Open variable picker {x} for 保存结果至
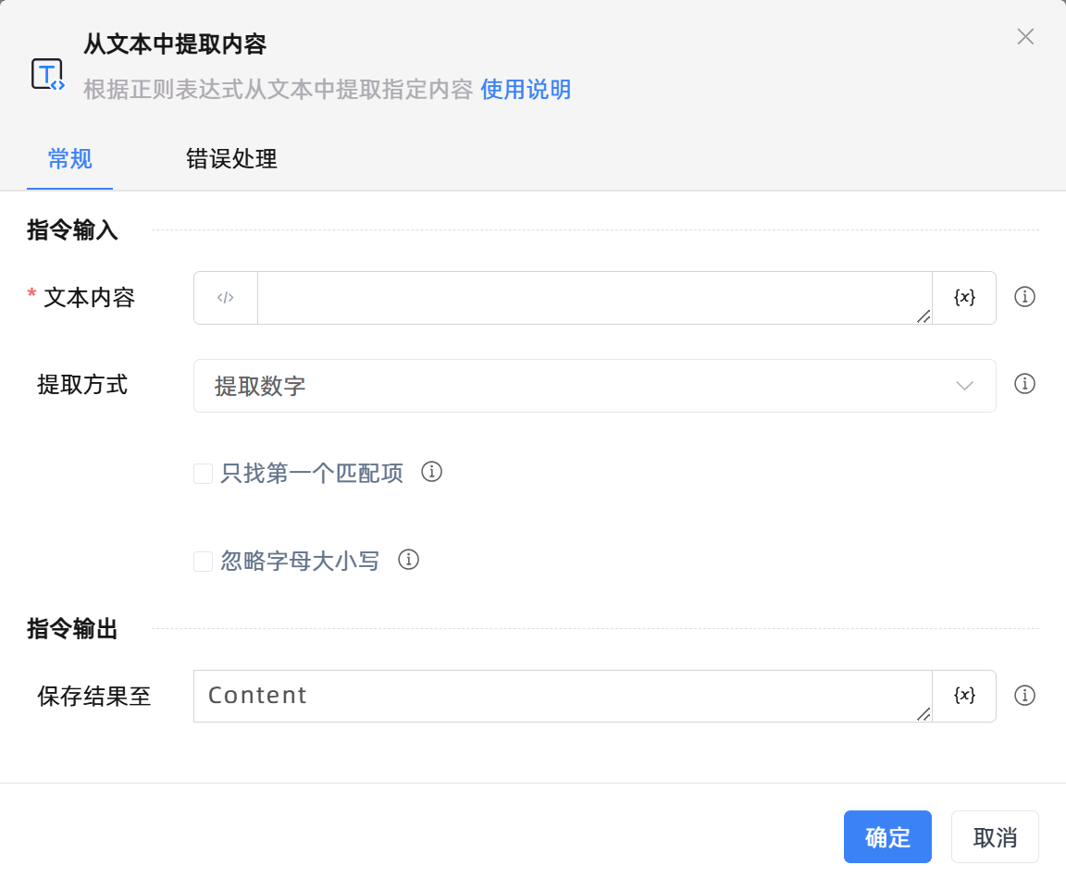 coord(964,696)
